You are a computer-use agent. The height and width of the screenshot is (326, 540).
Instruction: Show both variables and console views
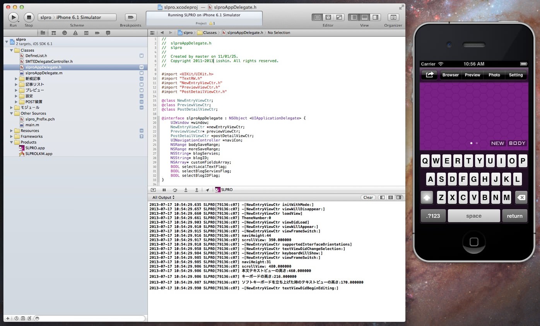[391, 197]
